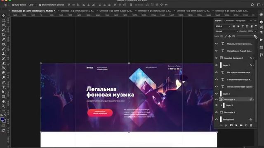Click the Background layer thumbnail

click(x=221, y=120)
